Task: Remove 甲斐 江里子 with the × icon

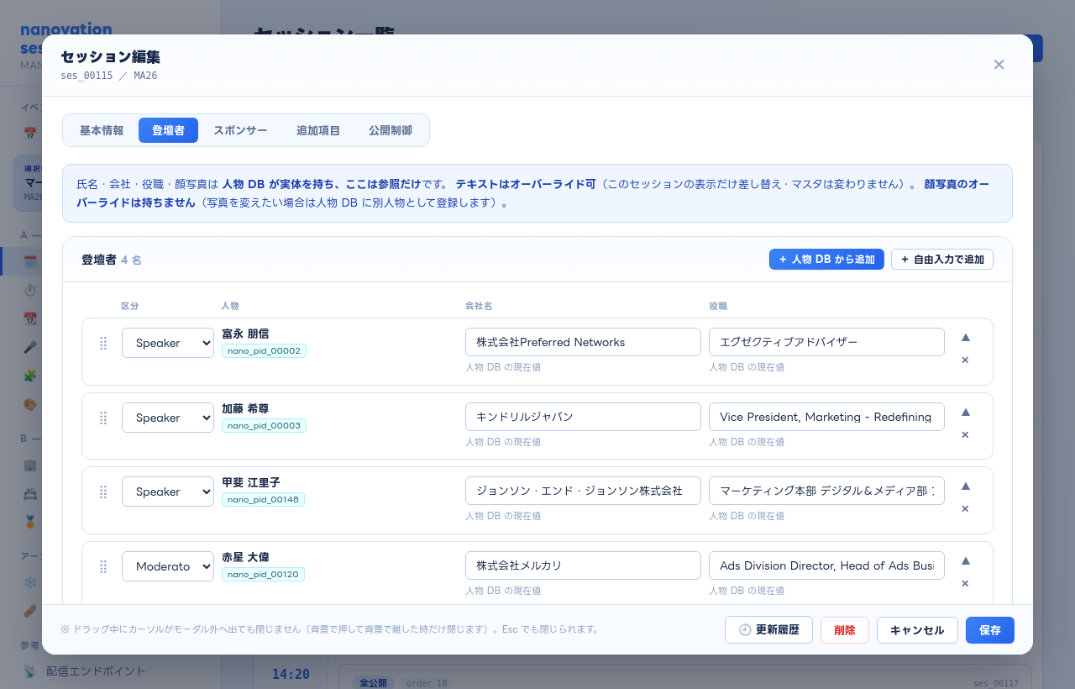Action: point(965,508)
